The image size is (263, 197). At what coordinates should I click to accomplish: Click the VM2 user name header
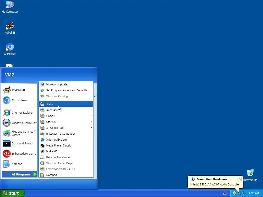point(10,75)
